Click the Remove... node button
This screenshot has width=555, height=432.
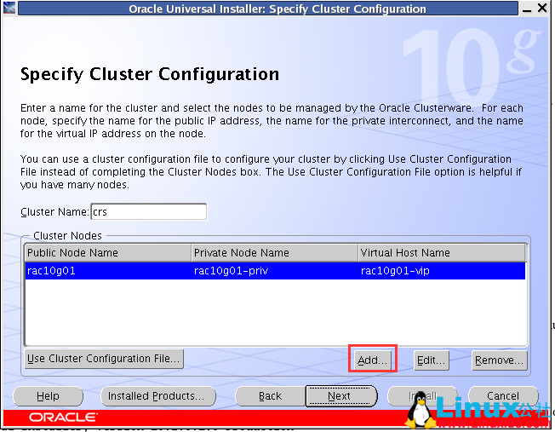[x=500, y=360]
